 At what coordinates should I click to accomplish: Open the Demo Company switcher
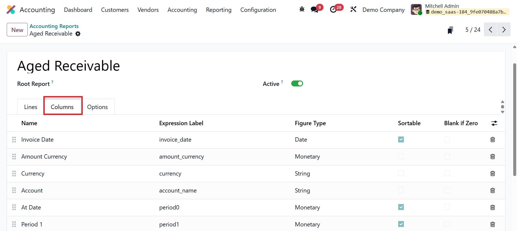(x=383, y=10)
